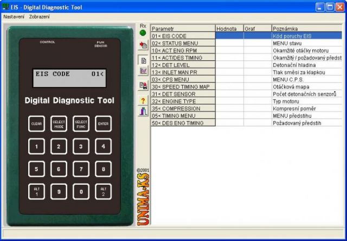
Task: Select row 35< COMPRESSION
Action: pyautogui.click(x=246, y=109)
